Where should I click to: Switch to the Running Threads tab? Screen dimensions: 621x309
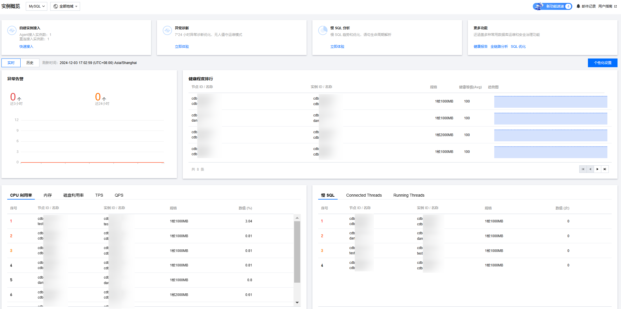(409, 195)
